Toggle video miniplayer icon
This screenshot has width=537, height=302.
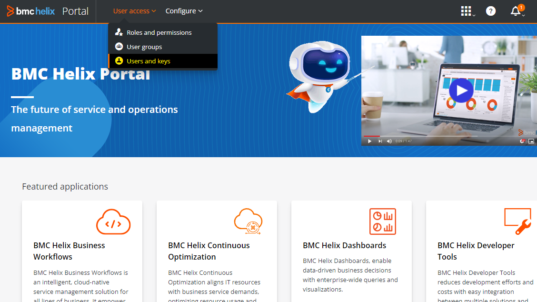point(531,141)
